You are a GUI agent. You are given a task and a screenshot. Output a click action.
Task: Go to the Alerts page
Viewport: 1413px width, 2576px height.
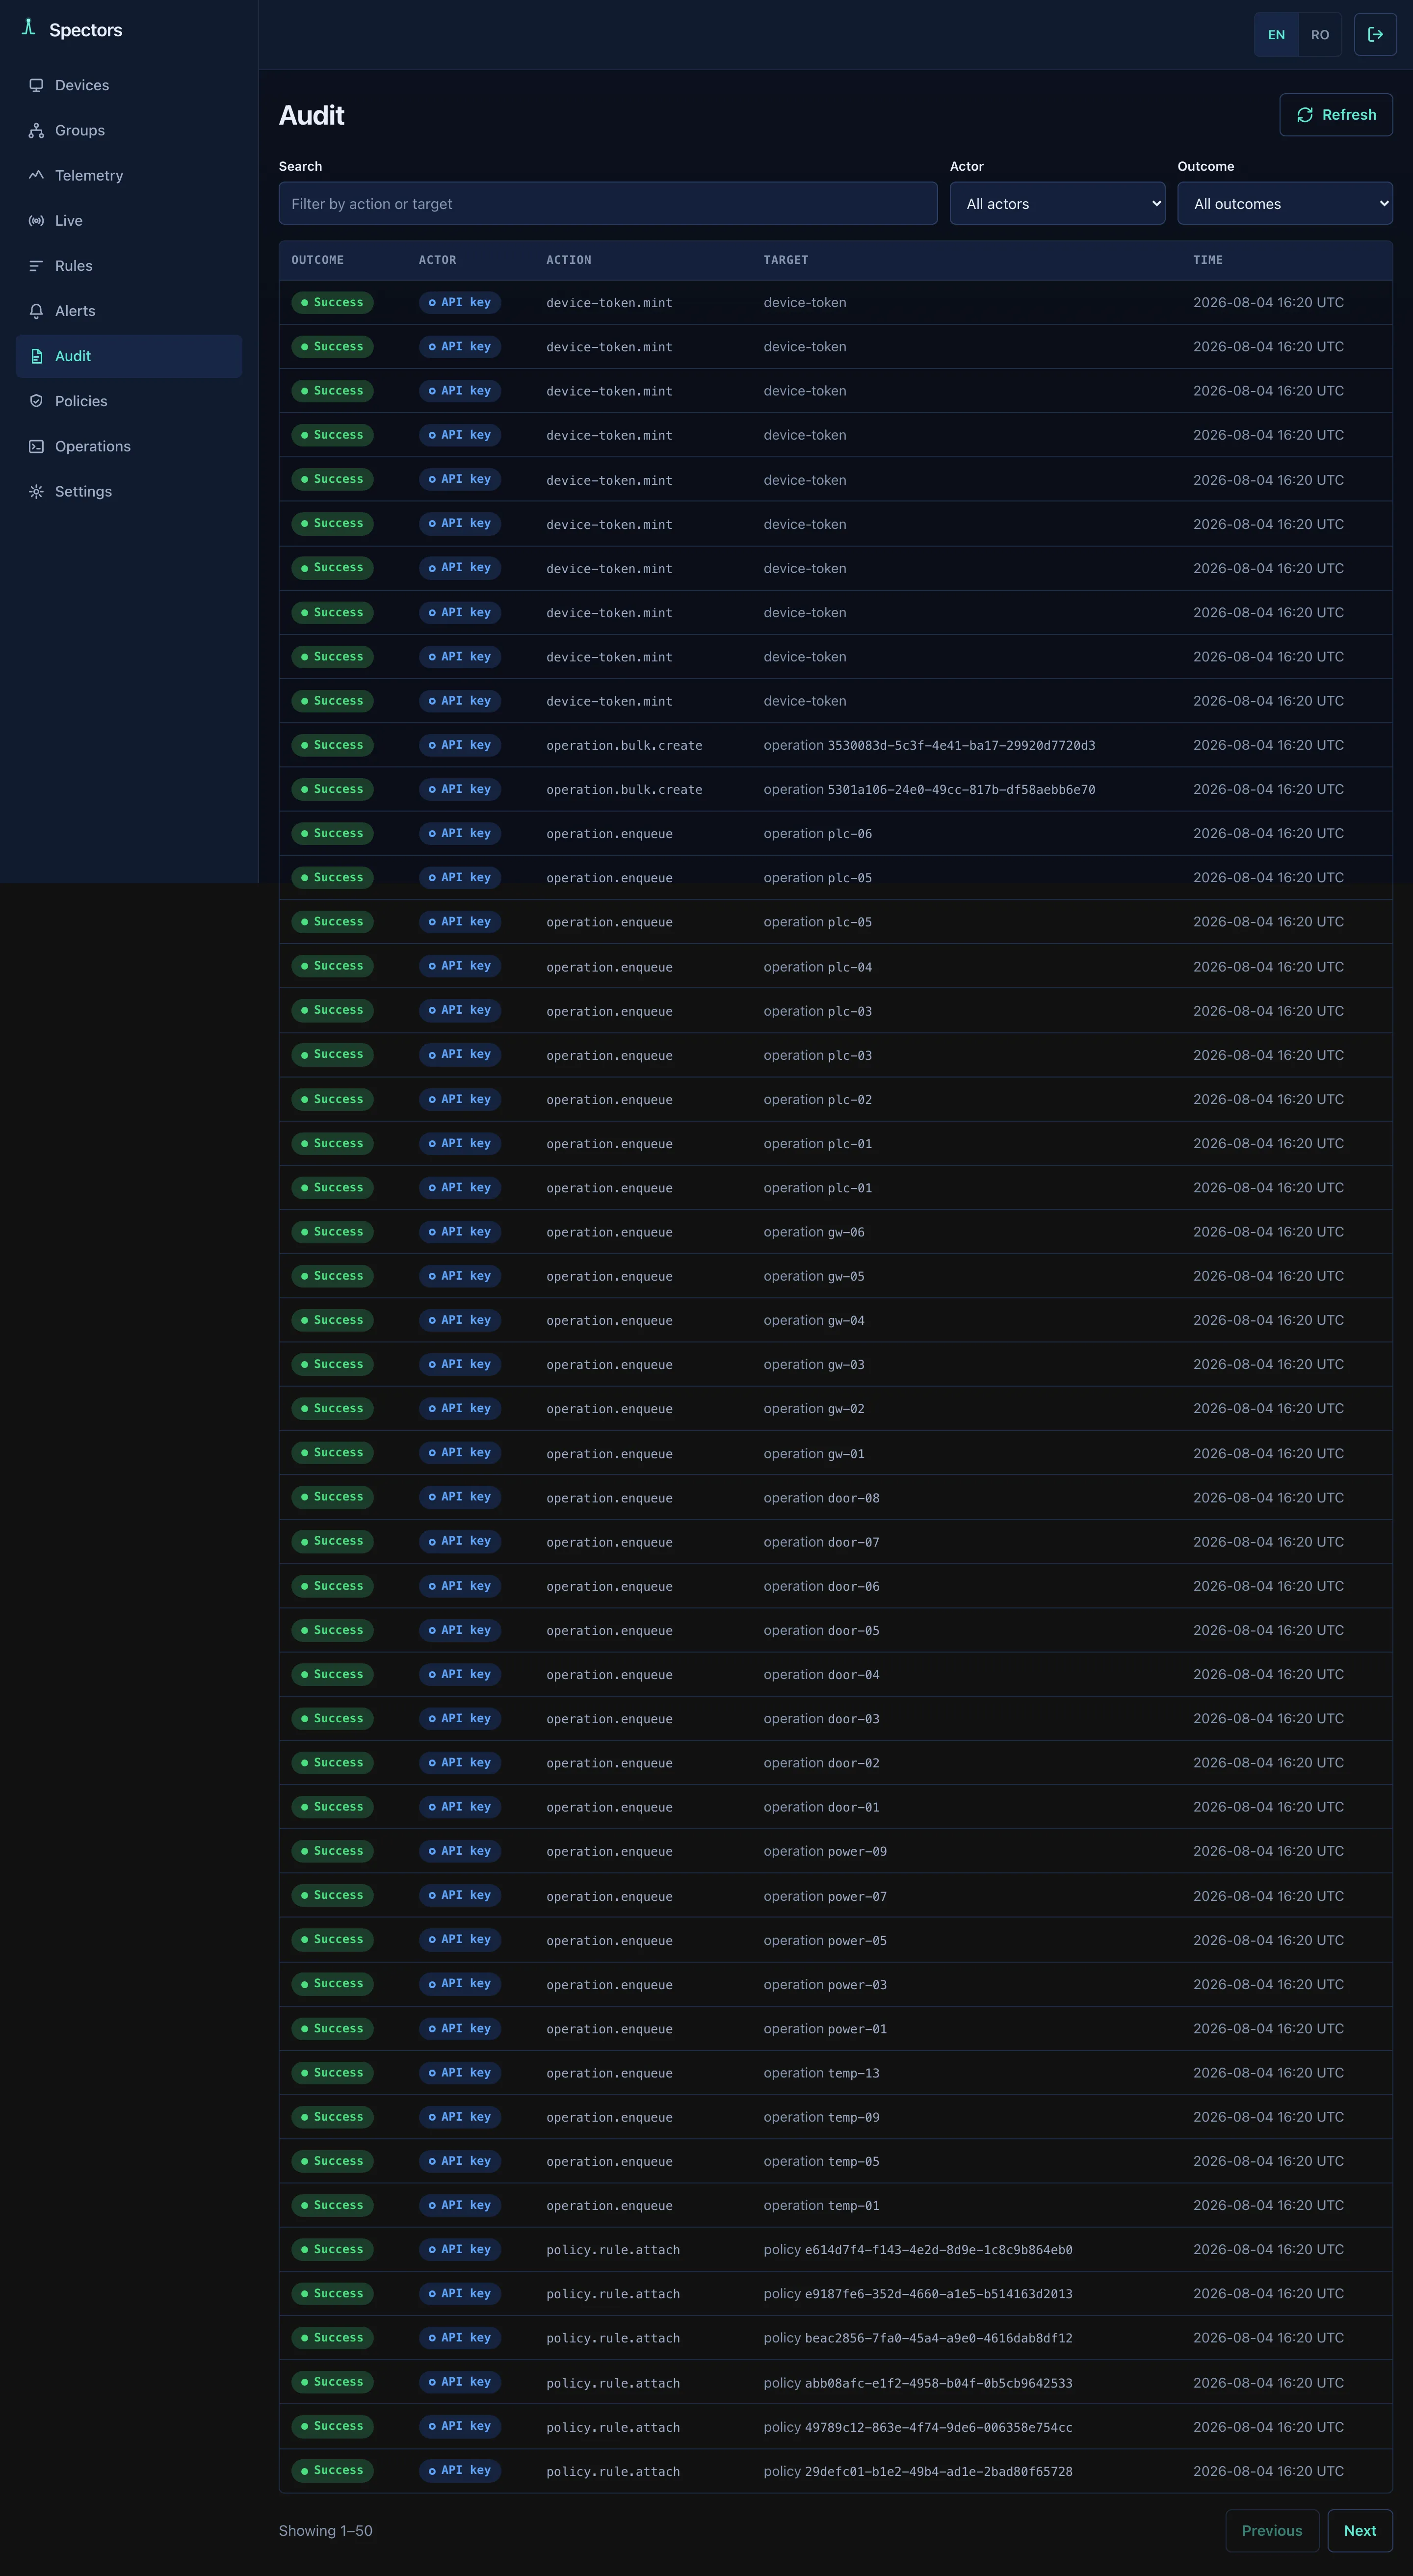click(129, 311)
